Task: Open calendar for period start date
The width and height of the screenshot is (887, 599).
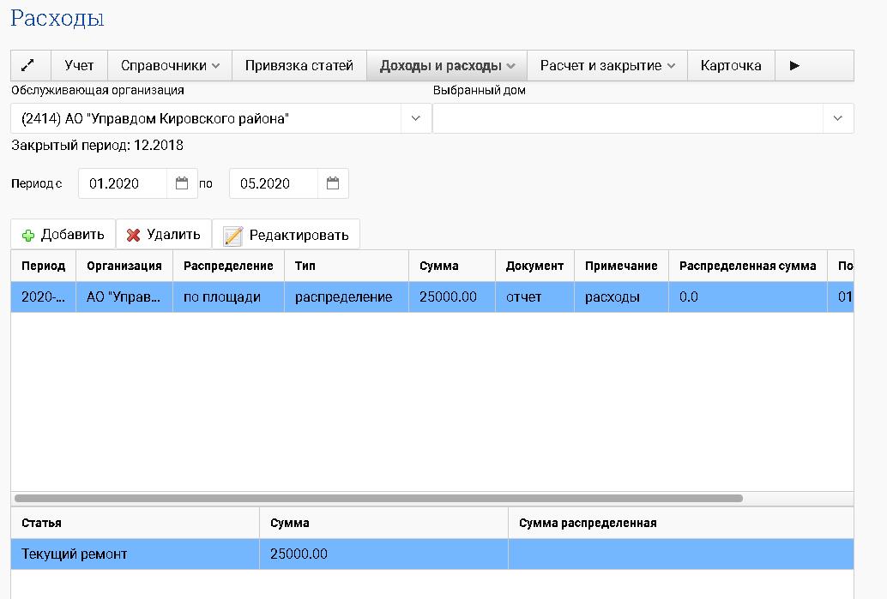Action: (181, 183)
